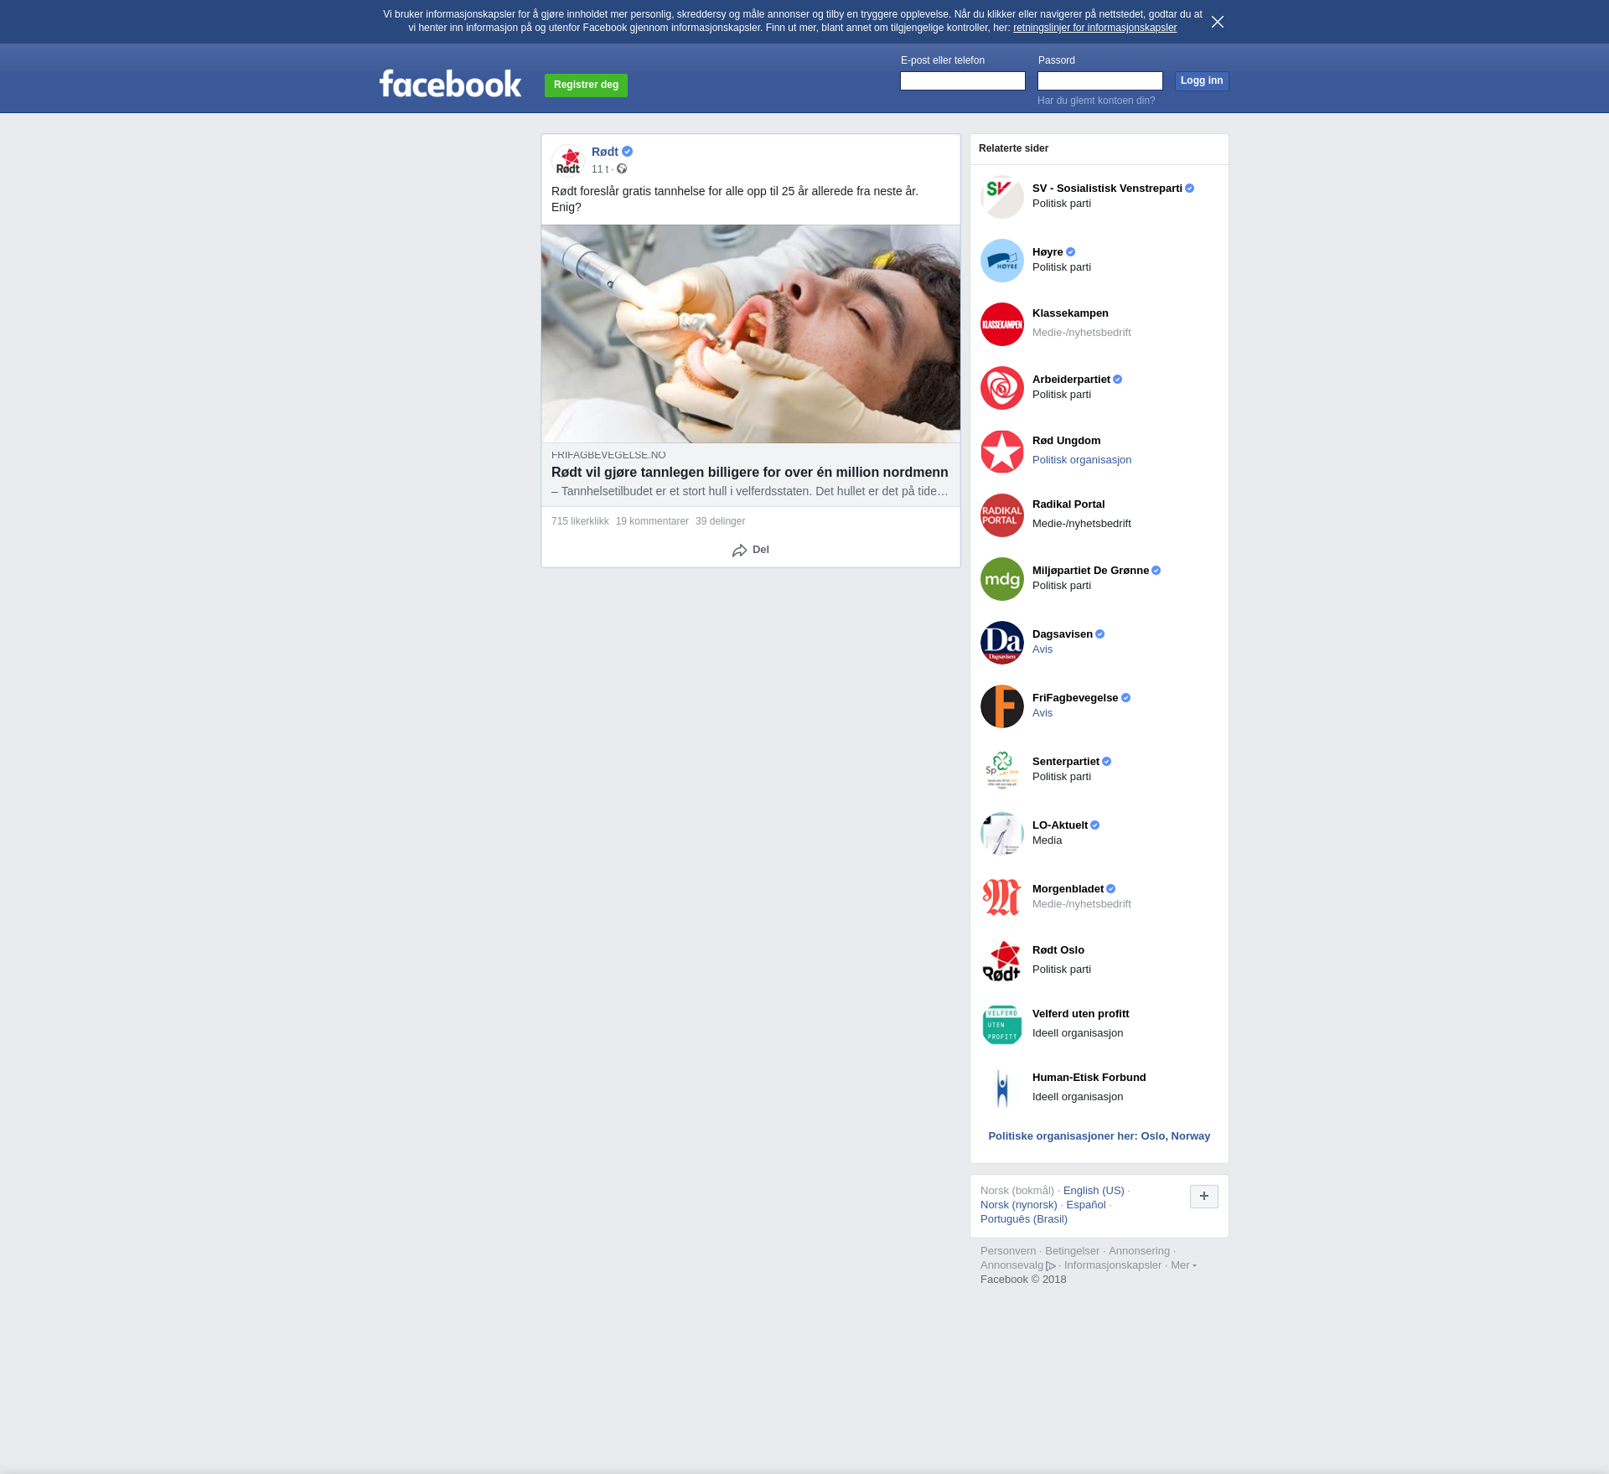Image resolution: width=1609 pixels, height=1474 pixels.
Task: Click 715 likerklikk count
Action: pyautogui.click(x=580, y=521)
